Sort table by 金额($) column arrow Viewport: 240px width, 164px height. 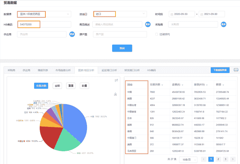pyautogui.click(x=183, y=85)
